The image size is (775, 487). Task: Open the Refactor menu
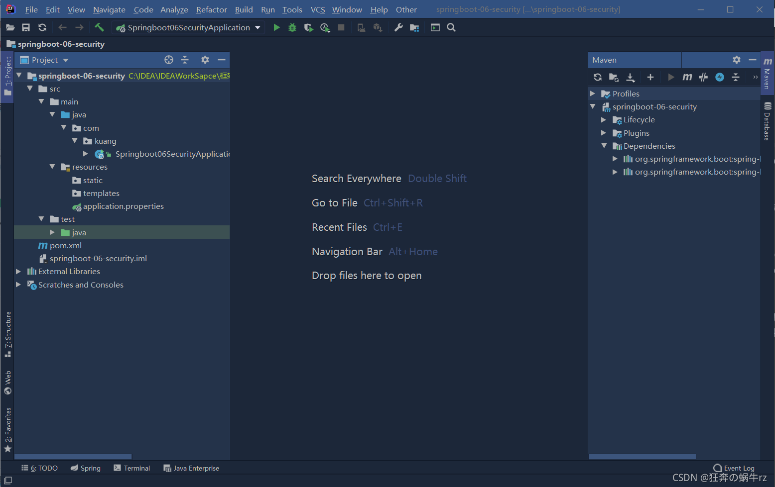pos(211,9)
